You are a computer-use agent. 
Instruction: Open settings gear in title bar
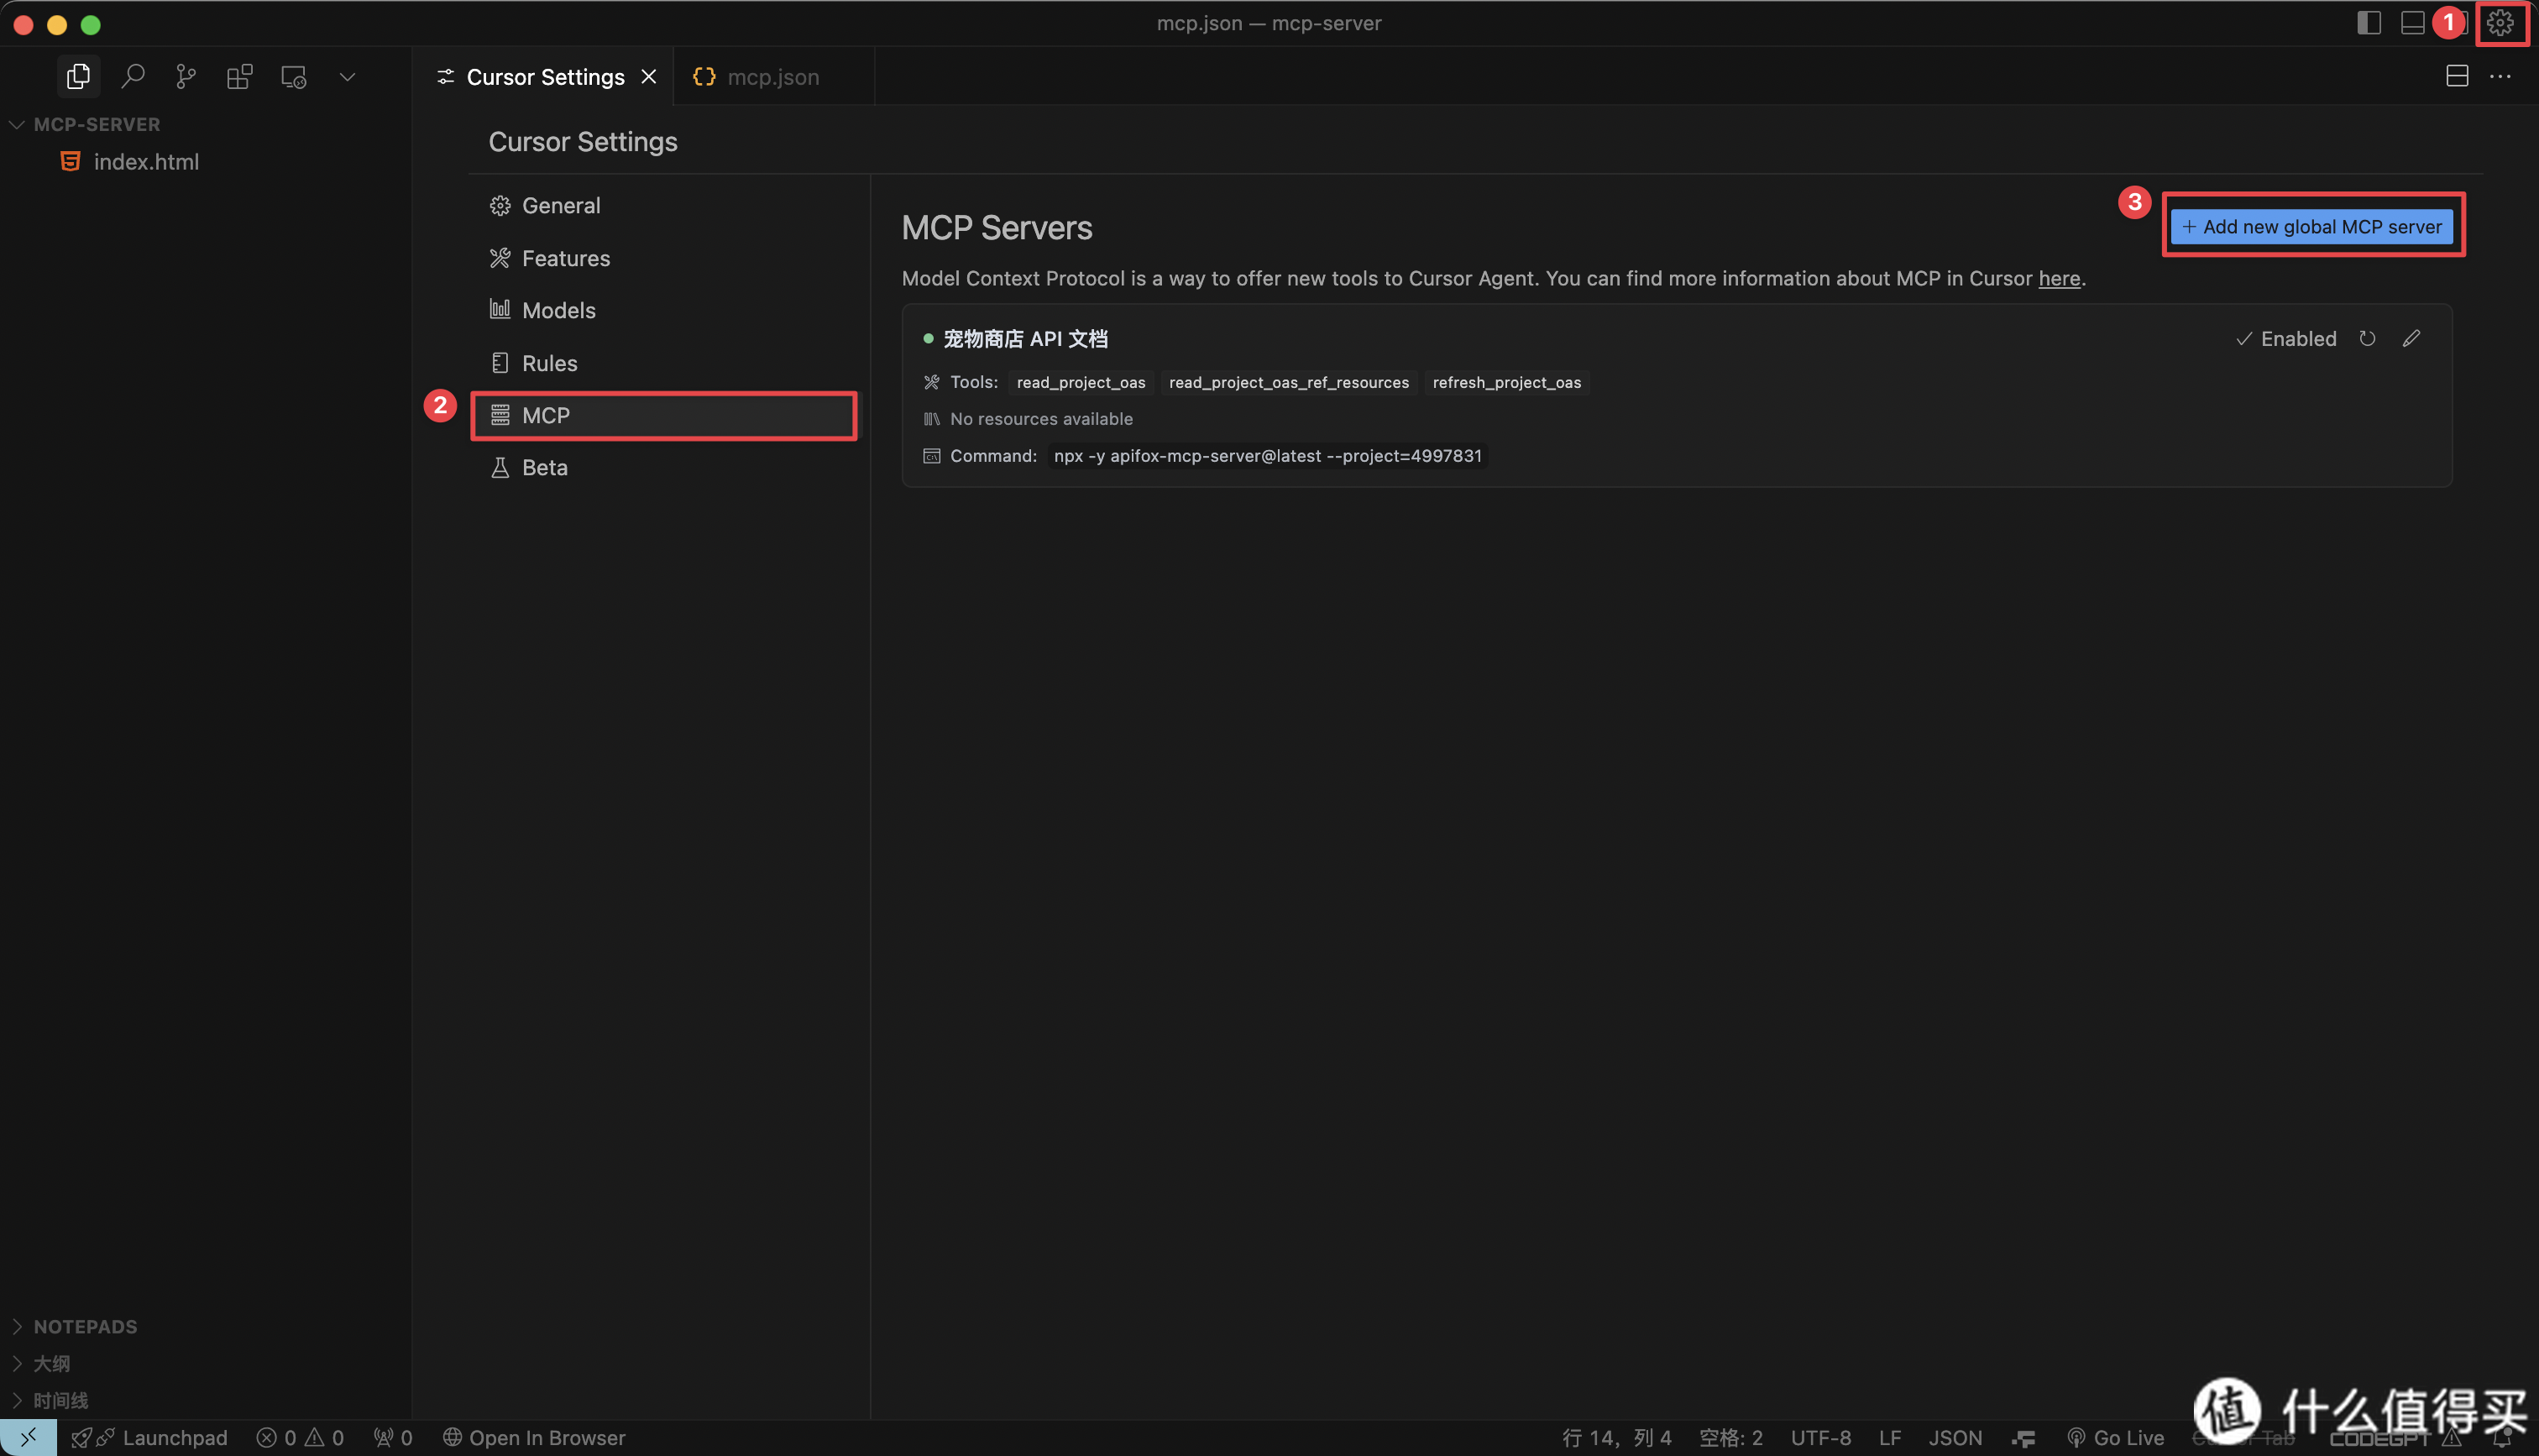(x=2500, y=23)
